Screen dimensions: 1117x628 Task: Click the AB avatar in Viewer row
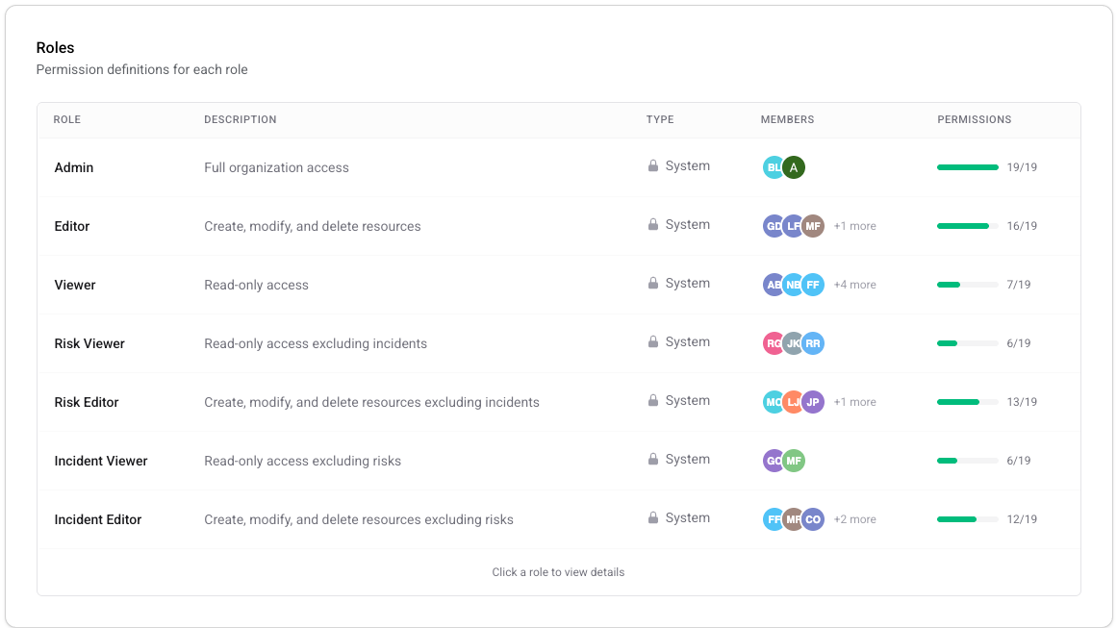pos(773,285)
